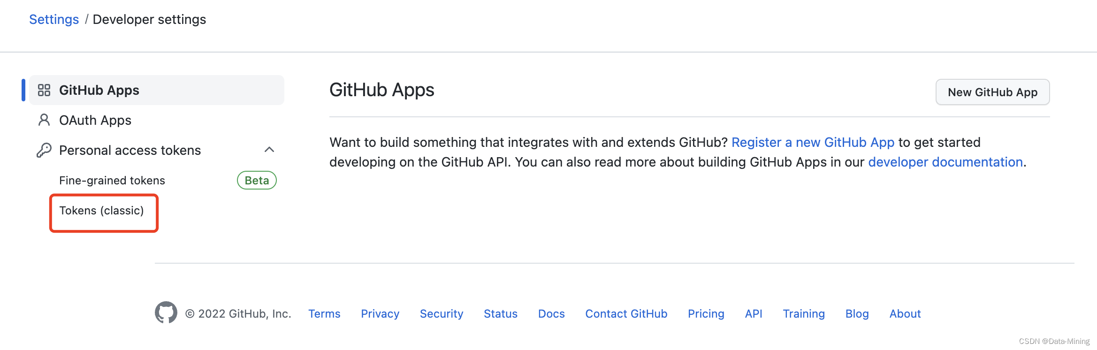
Task: Open the API footer link
Action: pos(754,313)
